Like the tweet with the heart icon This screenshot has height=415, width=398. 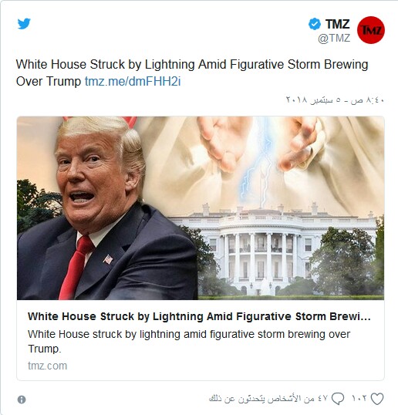[377, 399]
